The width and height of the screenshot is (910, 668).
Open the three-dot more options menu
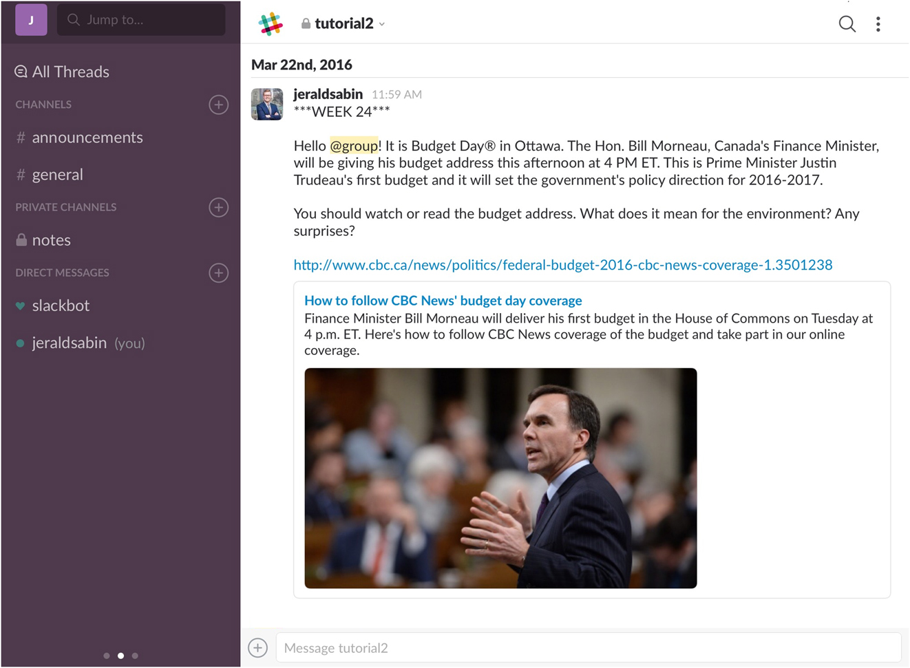(878, 24)
